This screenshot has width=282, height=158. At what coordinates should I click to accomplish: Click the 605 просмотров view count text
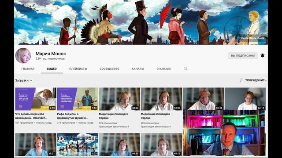pyautogui.click(x=150, y=123)
